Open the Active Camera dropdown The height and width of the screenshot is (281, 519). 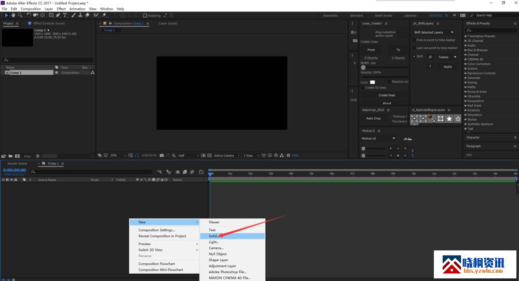tap(227, 156)
